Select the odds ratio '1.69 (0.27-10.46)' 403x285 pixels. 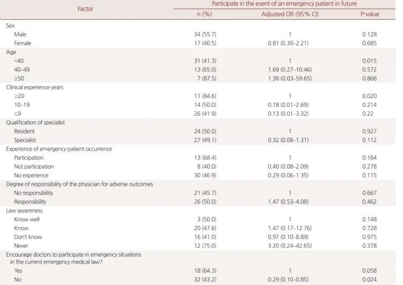point(289,70)
